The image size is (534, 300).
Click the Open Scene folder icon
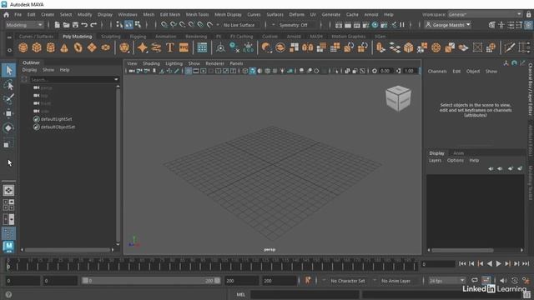pos(66,25)
